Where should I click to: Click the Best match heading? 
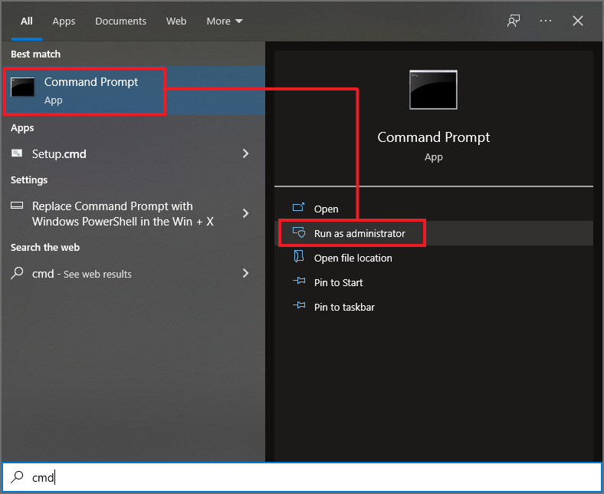coord(35,54)
